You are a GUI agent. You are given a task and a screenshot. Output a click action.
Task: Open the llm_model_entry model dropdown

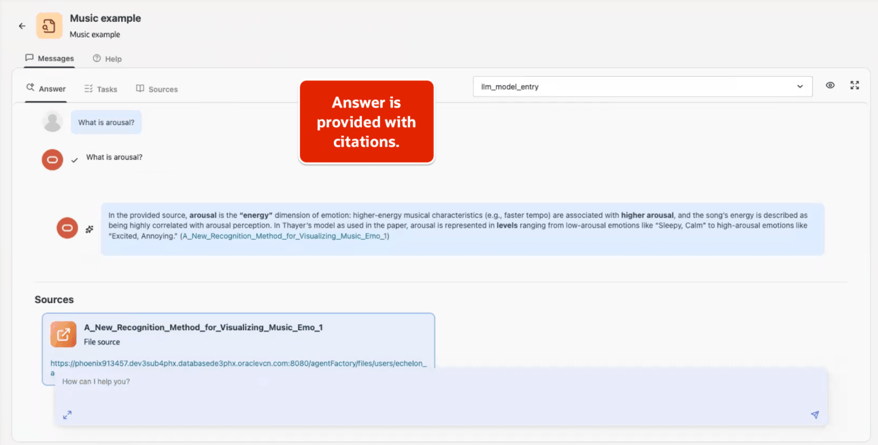point(643,87)
